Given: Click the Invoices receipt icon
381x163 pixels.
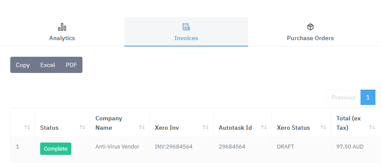Looking at the screenshot, I should tap(186, 27).
